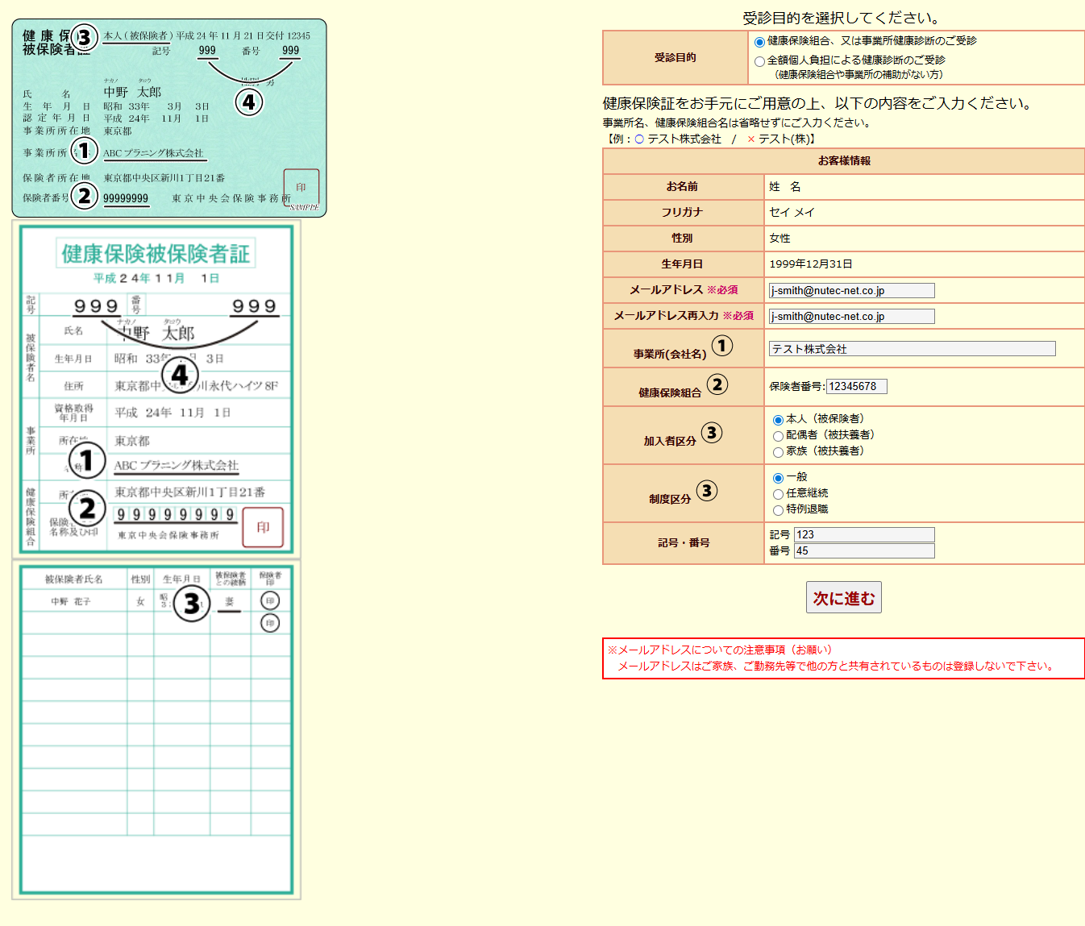Click the 保険者番号 input field
Image resolution: width=1085 pixels, height=926 pixels.
(x=856, y=387)
